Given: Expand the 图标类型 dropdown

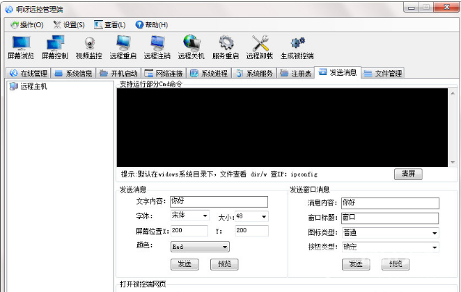Looking at the screenshot, I should click(x=435, y=233).
